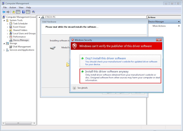Choose Install this driver software anyway
Screen dimensions: 183x131
pos(120,76)
